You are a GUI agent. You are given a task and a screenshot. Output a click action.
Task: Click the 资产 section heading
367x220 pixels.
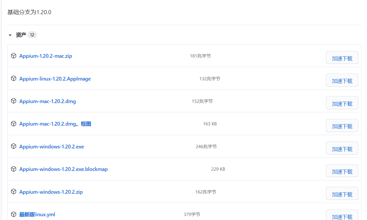pyautogui.click(x=21, y=35)
